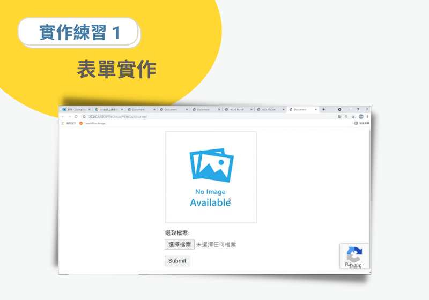Click the browser back arrow

(63, 117)
